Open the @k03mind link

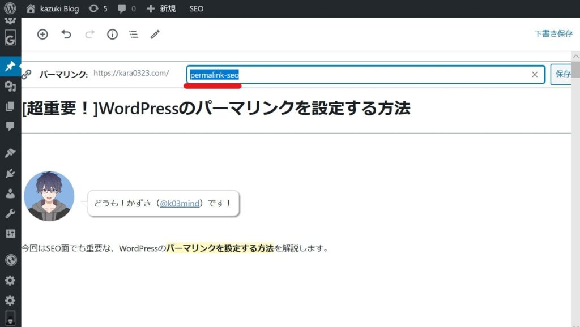coord(180,203)
